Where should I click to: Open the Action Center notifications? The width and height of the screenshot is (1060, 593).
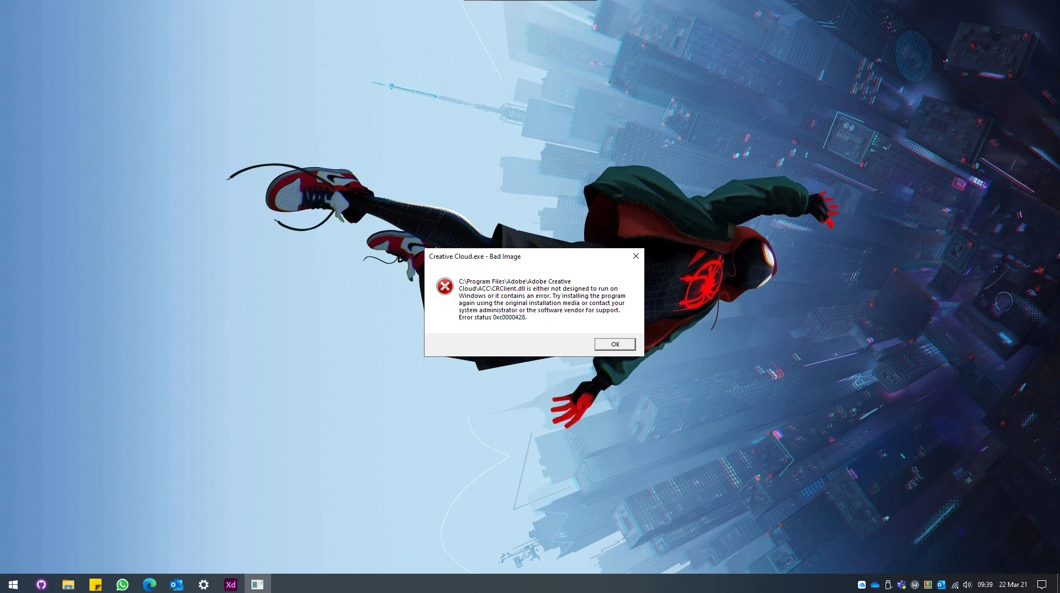pos(1042,585)
